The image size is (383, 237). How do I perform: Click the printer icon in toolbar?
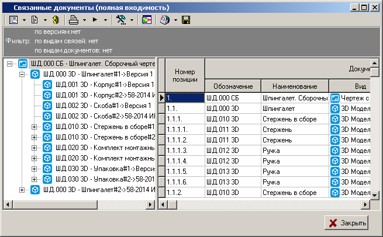pyautogui.click(x=75, y=20)
